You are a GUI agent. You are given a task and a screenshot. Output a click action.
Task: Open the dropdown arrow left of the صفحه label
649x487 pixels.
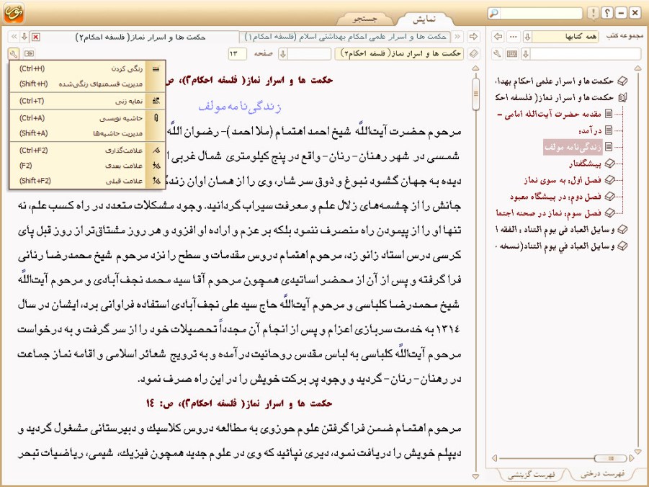[x=283, y=54]
